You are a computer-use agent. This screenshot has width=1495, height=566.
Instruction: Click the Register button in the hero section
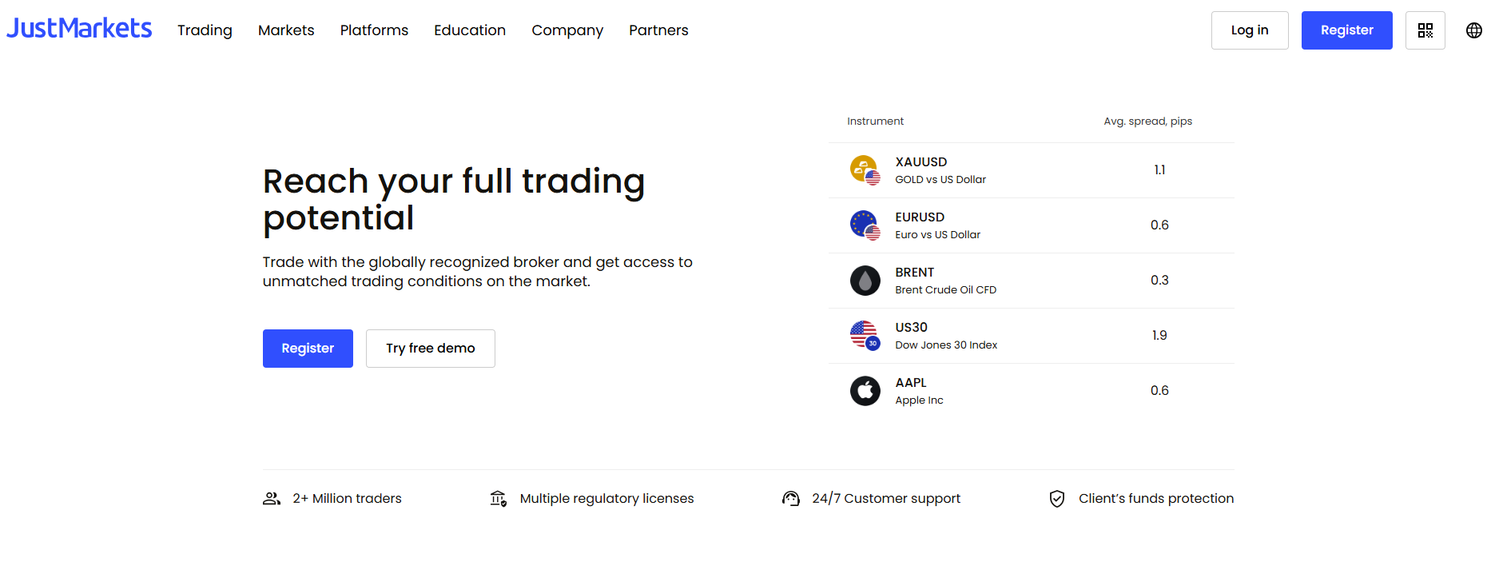(307, 348)
